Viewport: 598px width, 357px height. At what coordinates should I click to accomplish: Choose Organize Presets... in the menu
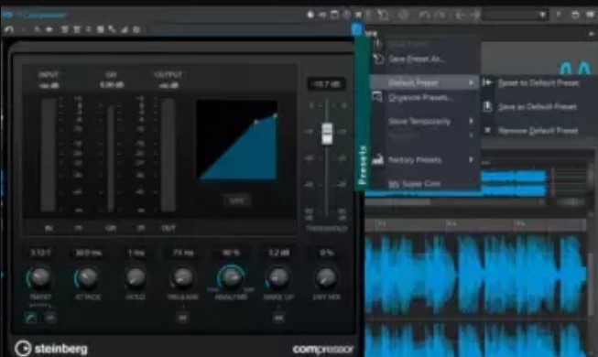(421, 98)
